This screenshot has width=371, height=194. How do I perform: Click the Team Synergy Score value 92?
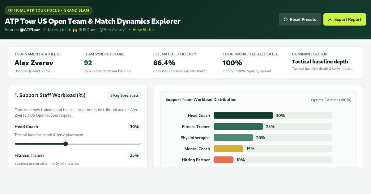click(x=88, y=63)
